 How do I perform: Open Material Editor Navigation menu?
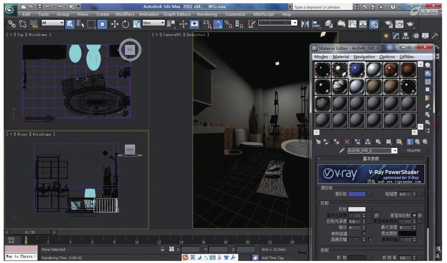[x=364, y=57]
